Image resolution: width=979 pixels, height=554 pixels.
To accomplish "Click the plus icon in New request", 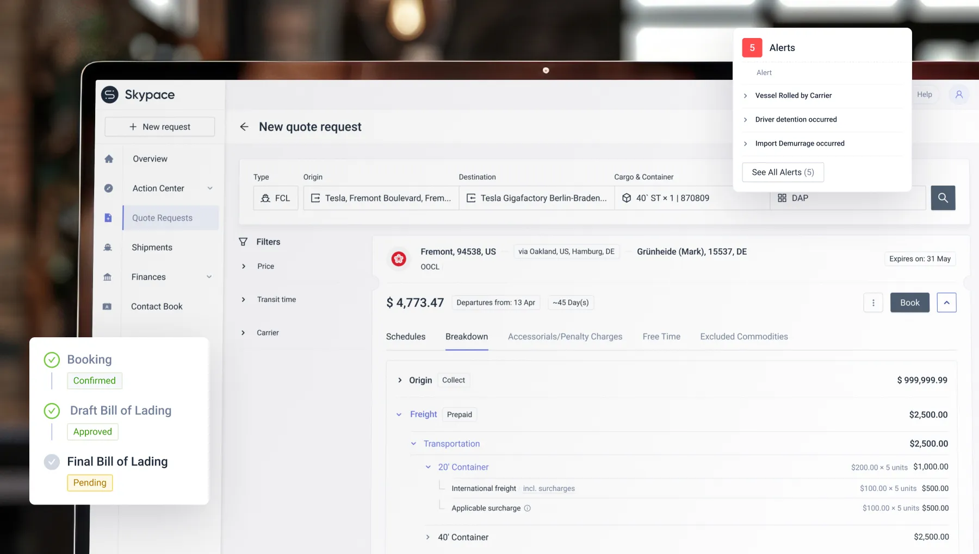I will [x=133, y=127].
